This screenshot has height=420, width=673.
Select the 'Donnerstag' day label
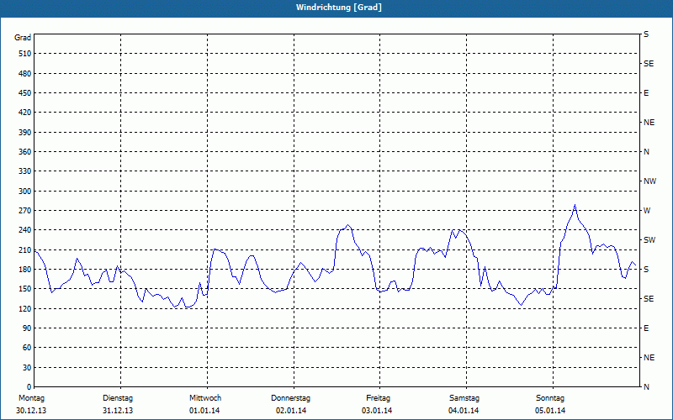(290, 398)
